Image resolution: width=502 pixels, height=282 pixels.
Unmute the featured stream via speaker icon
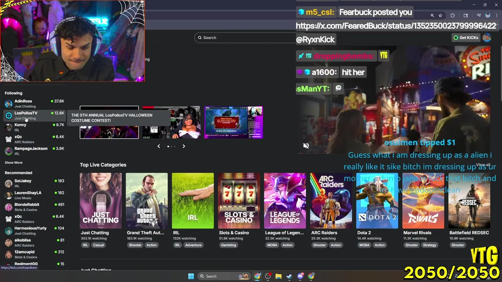tap(306, 146)
